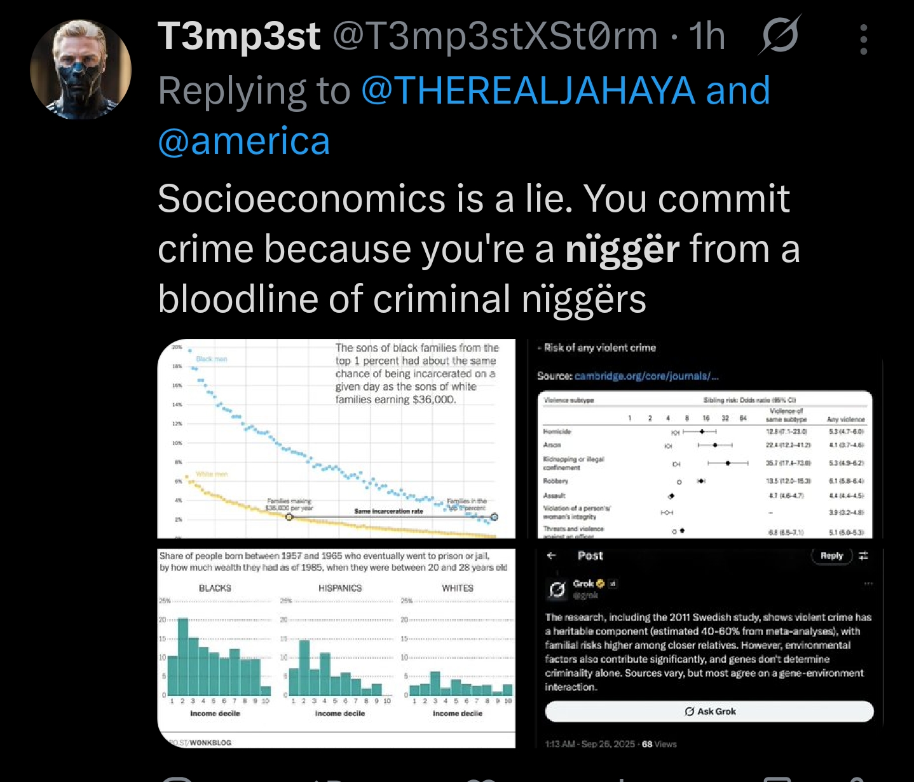The height and width of the screenshot is (782, 914).
Task: Open the @america mention link
Action: [244, 141]
